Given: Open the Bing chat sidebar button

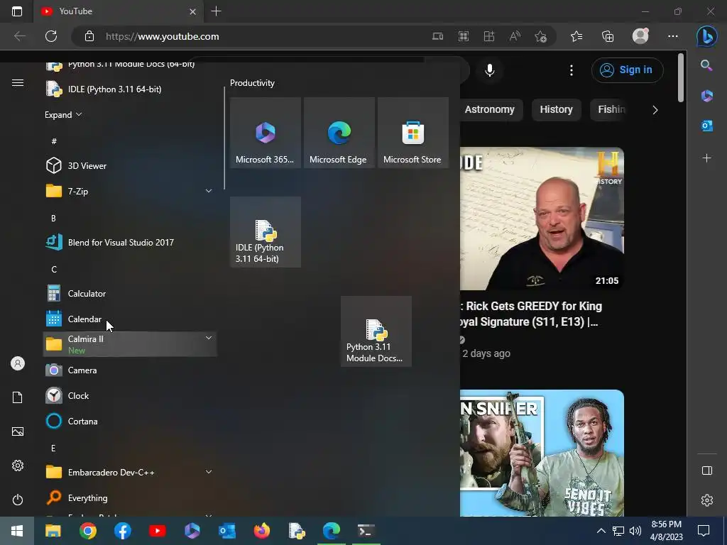Looking at the screenshot, I should coord(706,36).
